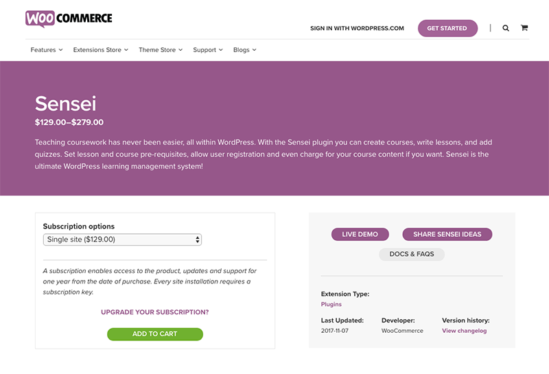Viewport: 549px width, 374px height.
Task: Open the Support menu
Action: click(x=208, y=50)
